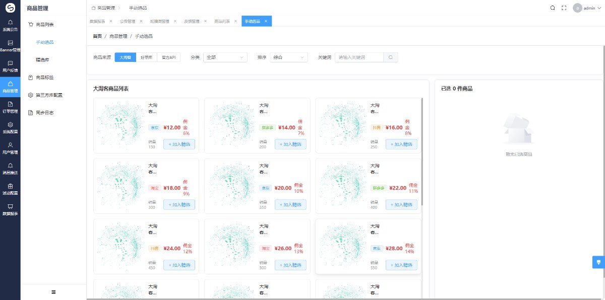Open 商品列表 submenu item
Image resolution: width=605 pixels, height=300 pixels.
tap(53, 24)
